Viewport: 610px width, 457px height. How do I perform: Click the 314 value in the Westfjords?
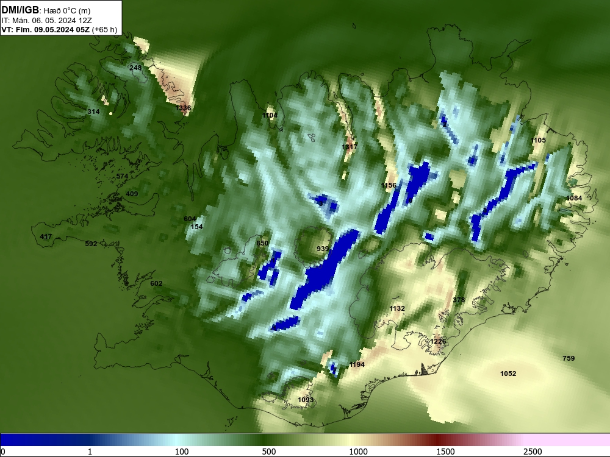pos(93,112)
